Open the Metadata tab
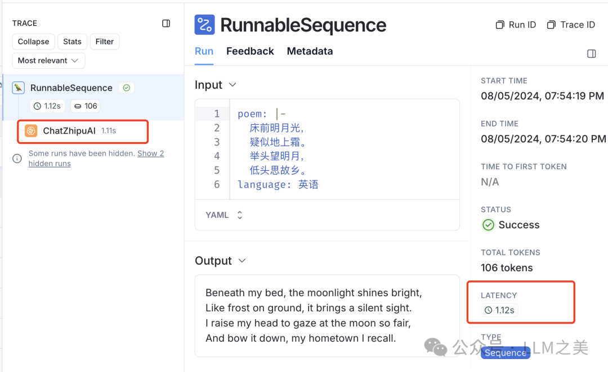Screen dimensions: 608x372 (310, 51)
